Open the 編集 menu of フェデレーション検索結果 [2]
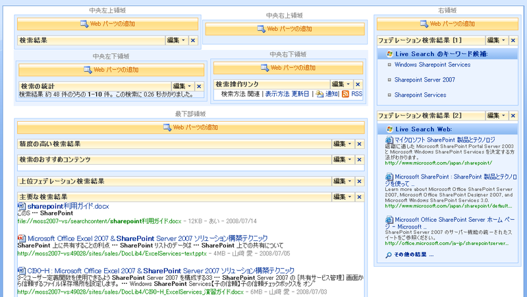 coord(496,116)
